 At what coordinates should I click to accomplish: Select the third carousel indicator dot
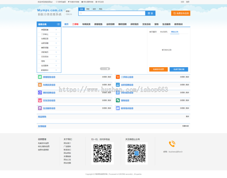[107, 69]
